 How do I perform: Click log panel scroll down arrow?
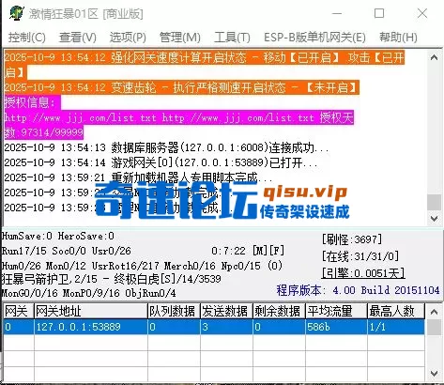pos(434,218)
